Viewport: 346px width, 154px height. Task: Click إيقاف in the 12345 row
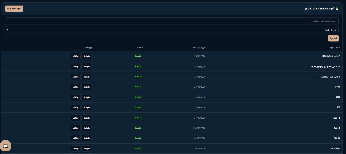tap(76, 138)
